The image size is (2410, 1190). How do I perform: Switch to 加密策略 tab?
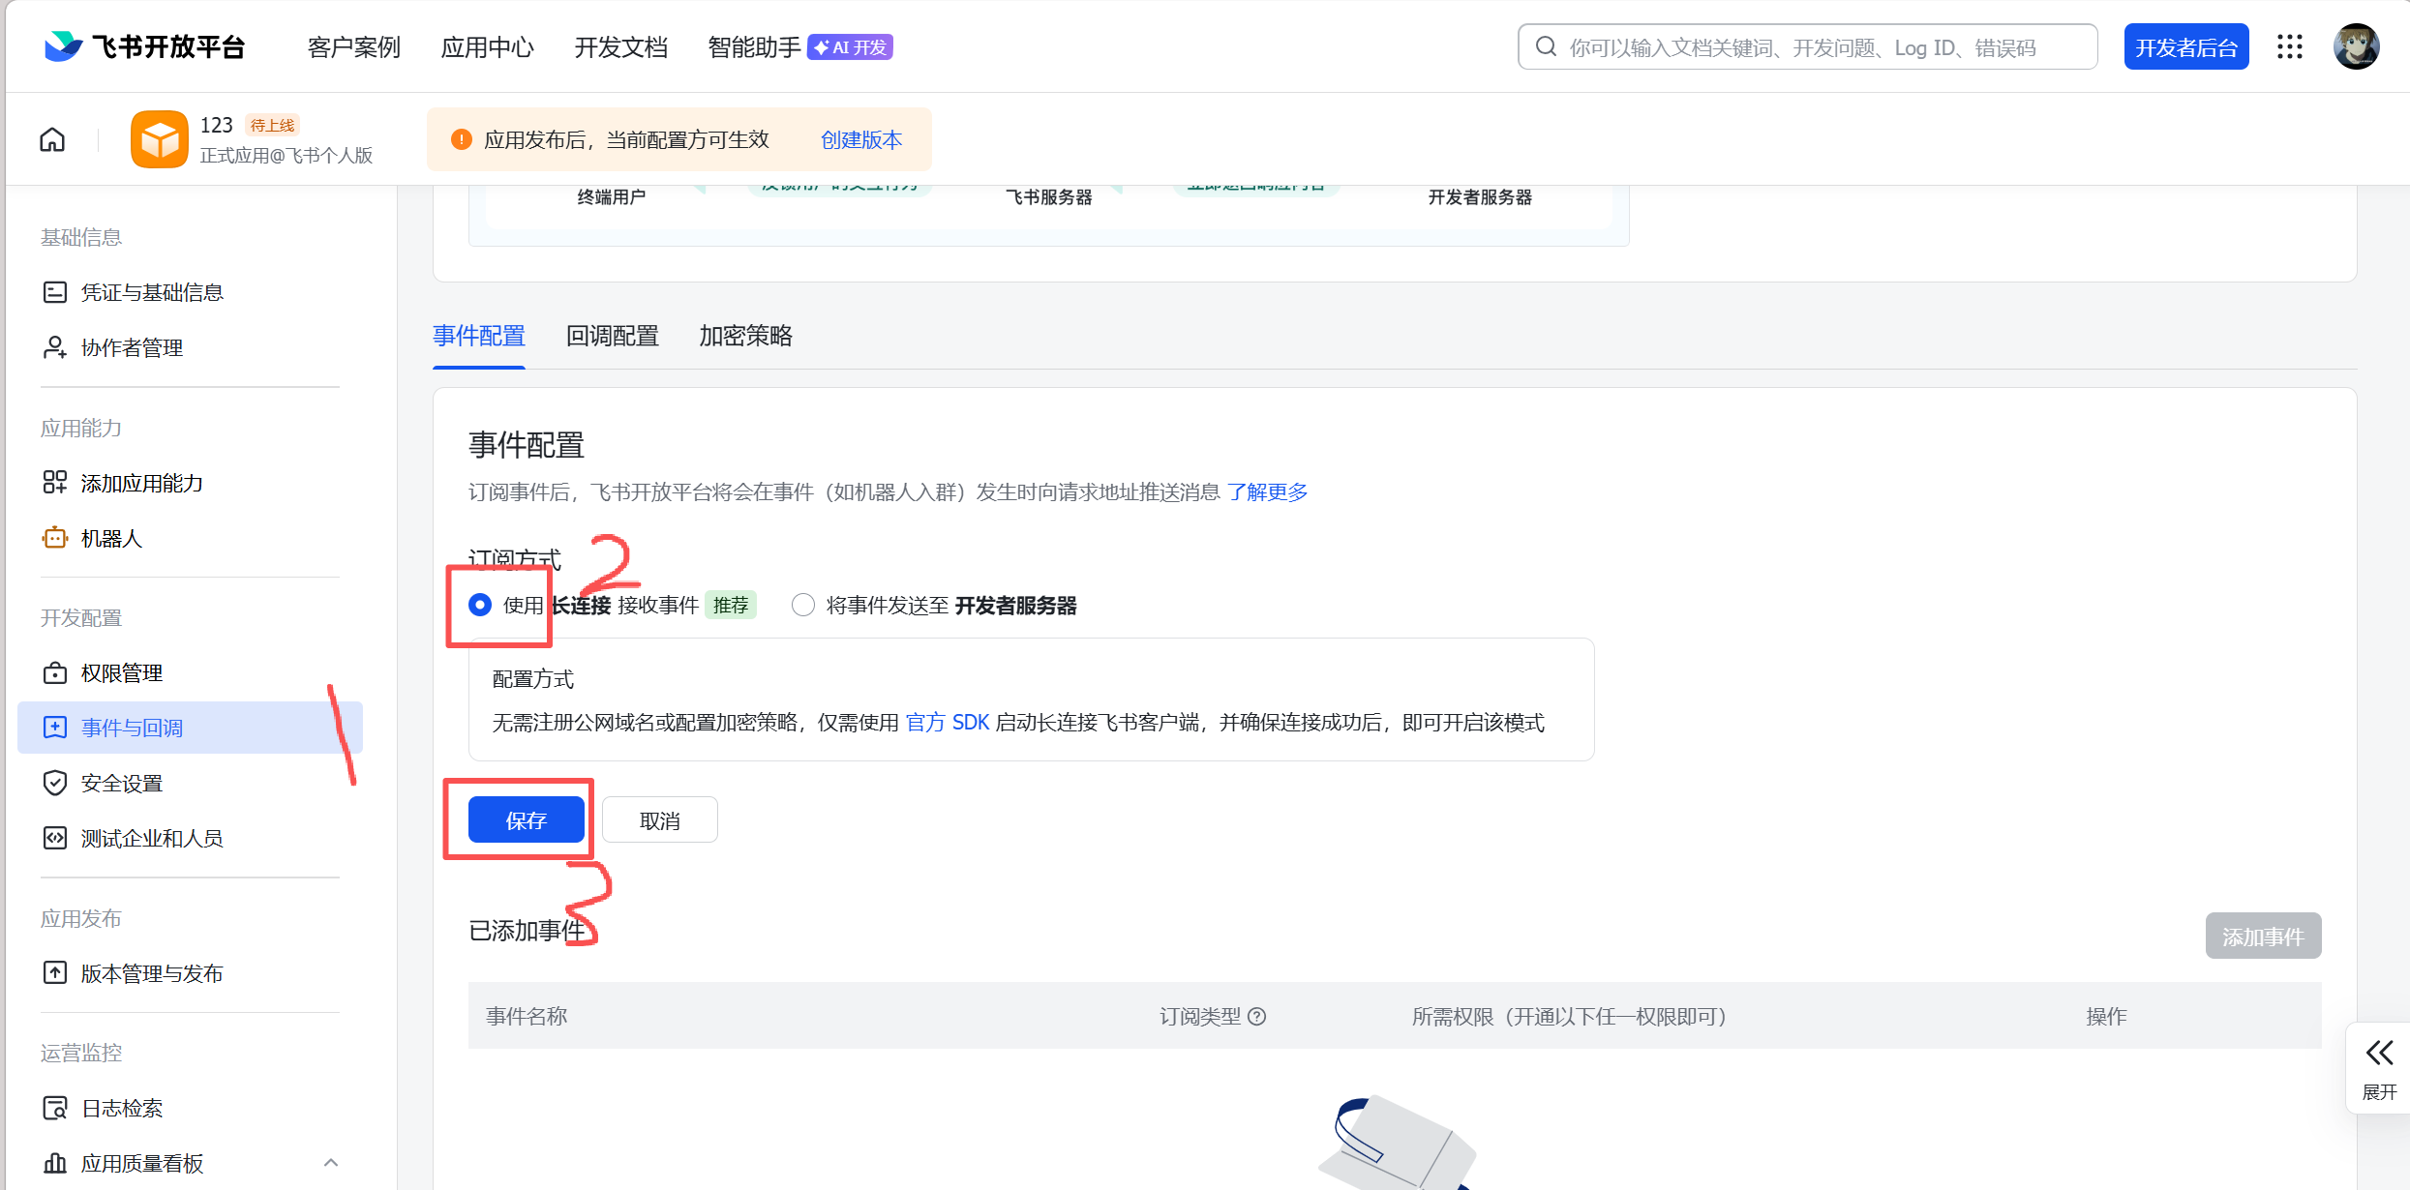point(745,336)
